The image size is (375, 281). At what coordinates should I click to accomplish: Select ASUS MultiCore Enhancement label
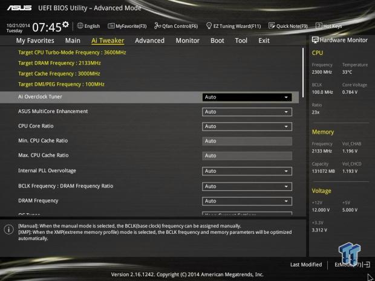click(x=53, y=111)
